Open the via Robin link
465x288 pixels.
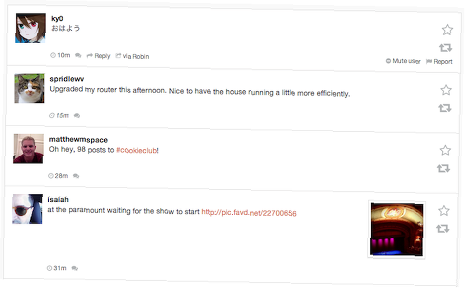(132, 56)
